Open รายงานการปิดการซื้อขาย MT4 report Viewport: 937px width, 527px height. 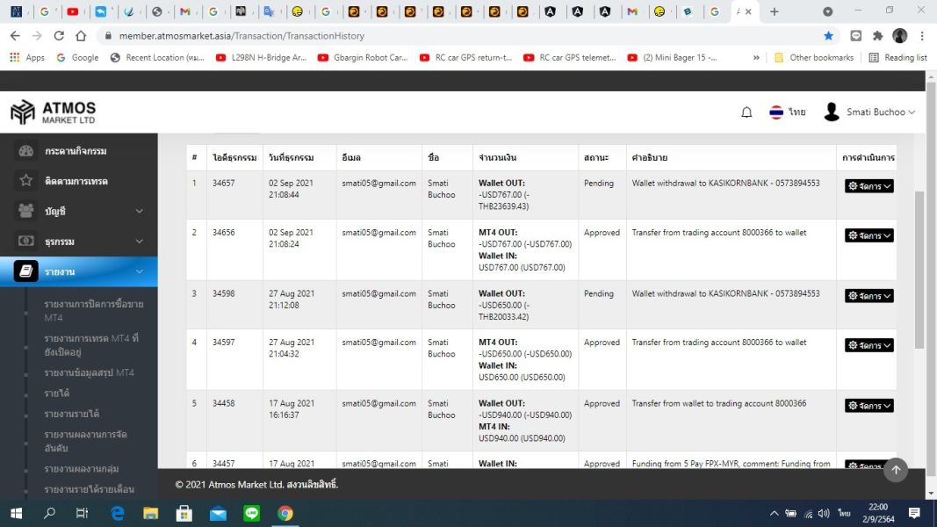tap(93, 311)
